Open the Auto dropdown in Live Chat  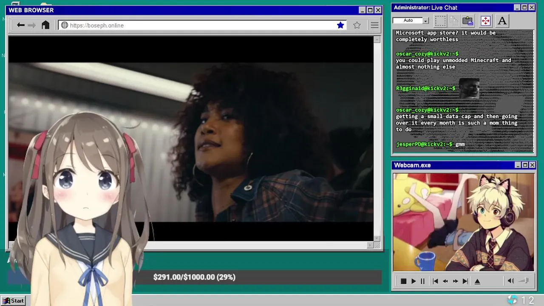pyautogui.click(x=425, y=20)
